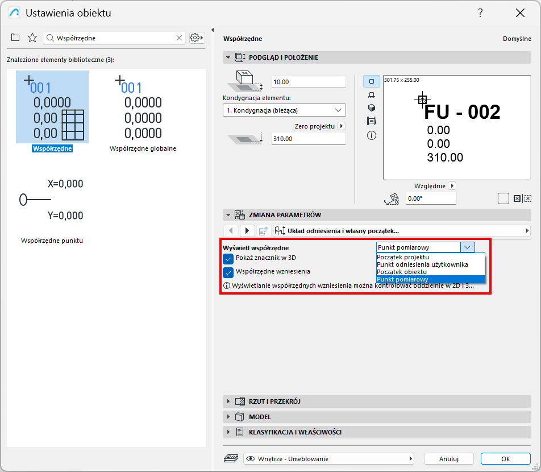Click the parameter page up icon
This screenshot has height=472, width=541.
pos(264,231)
